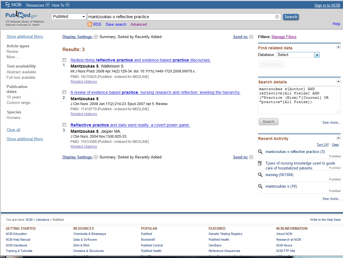Open the PubMed database selector
The height and width of the screenshot is (258, 343).
[x=69, y=17]
